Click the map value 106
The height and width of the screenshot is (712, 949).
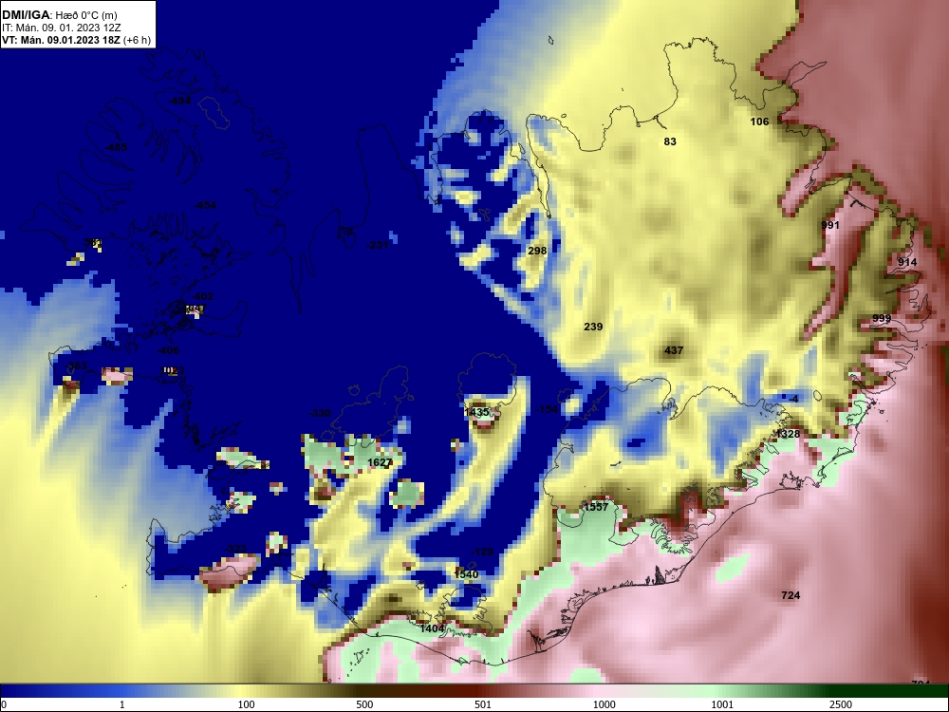point(759,122)
